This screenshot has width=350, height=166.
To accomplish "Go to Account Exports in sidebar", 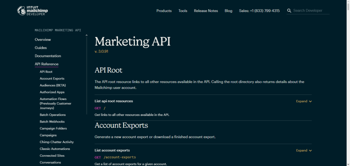I will [52, 79].
